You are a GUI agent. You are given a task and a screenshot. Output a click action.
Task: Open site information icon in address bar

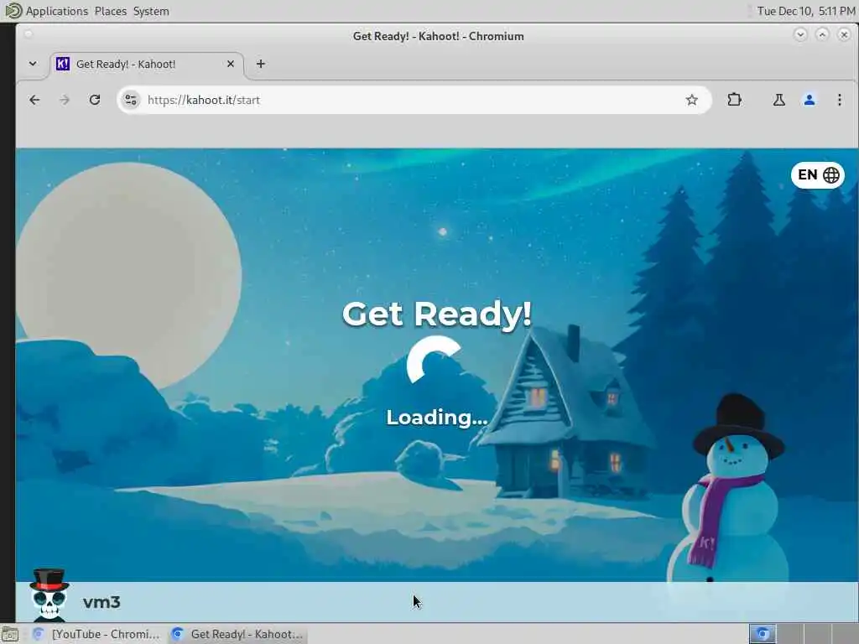tap(131, 100)
